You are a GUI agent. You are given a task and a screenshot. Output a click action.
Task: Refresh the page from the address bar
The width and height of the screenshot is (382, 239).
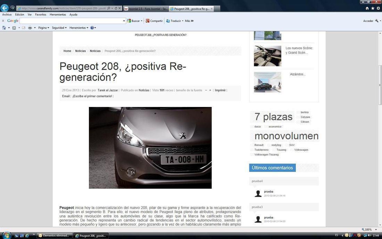point(116,8)
